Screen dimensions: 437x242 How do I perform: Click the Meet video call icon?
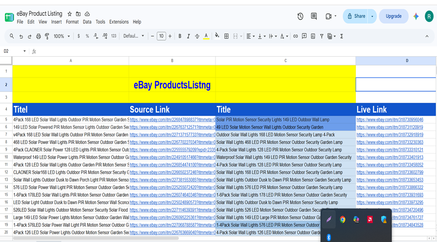tap(329, 16)
